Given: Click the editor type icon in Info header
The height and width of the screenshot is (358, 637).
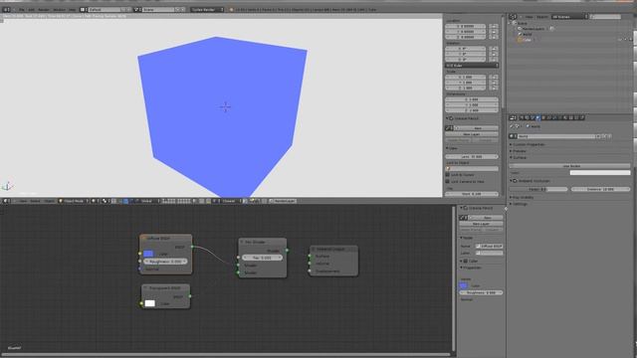Looking at the screenshot, I should pyautogui.click(x=6, y=9).
